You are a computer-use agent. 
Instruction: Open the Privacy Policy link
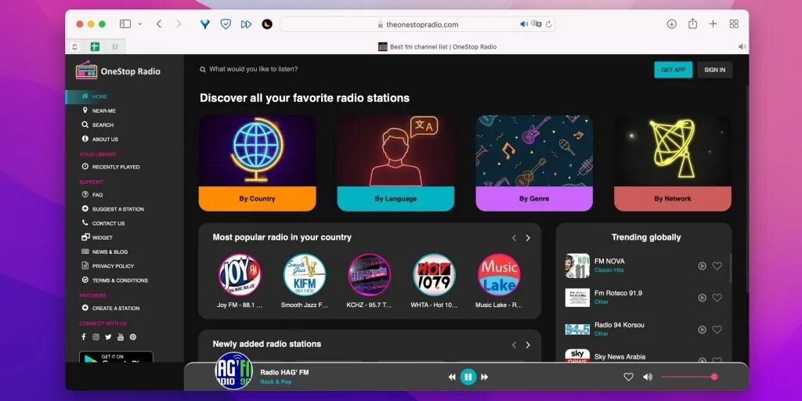click(x=107, y=266)
